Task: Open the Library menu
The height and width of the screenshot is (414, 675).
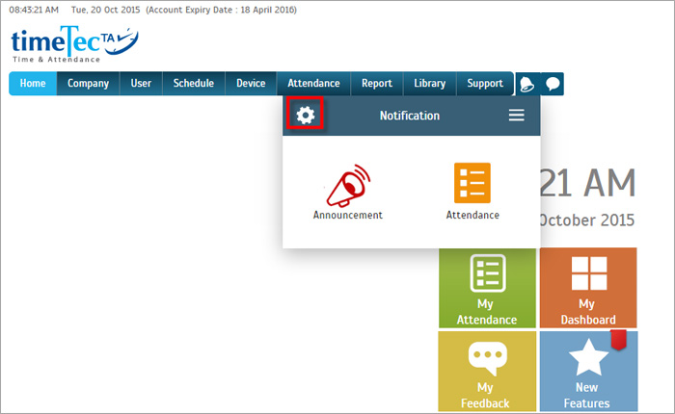Action: (430, 84)
